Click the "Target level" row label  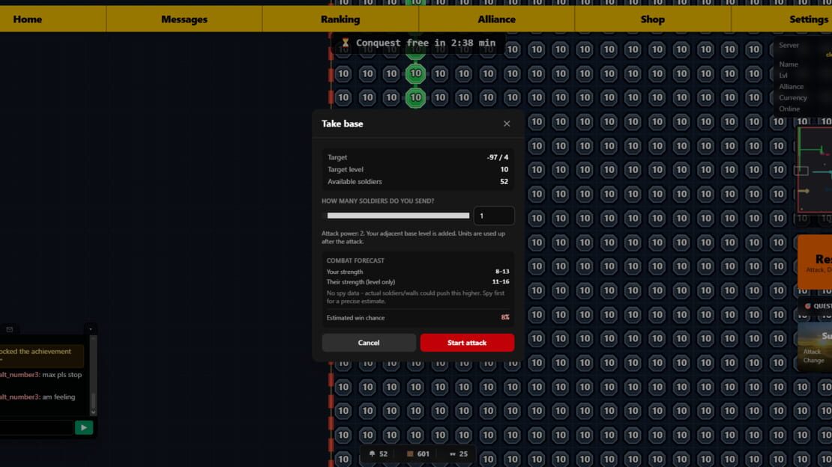[x=346, y=170]
